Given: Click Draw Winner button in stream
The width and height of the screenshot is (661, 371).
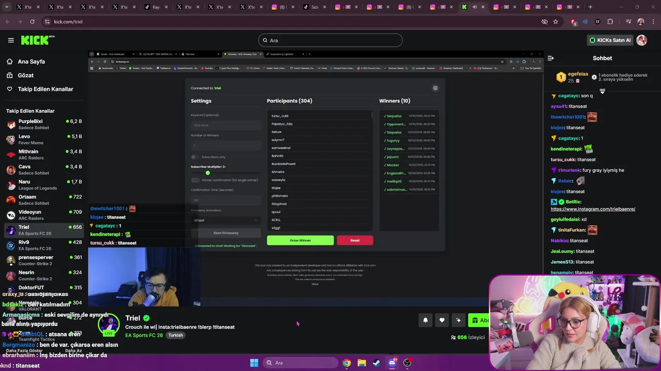Looking at the screenshot, I should coord(300,240).
